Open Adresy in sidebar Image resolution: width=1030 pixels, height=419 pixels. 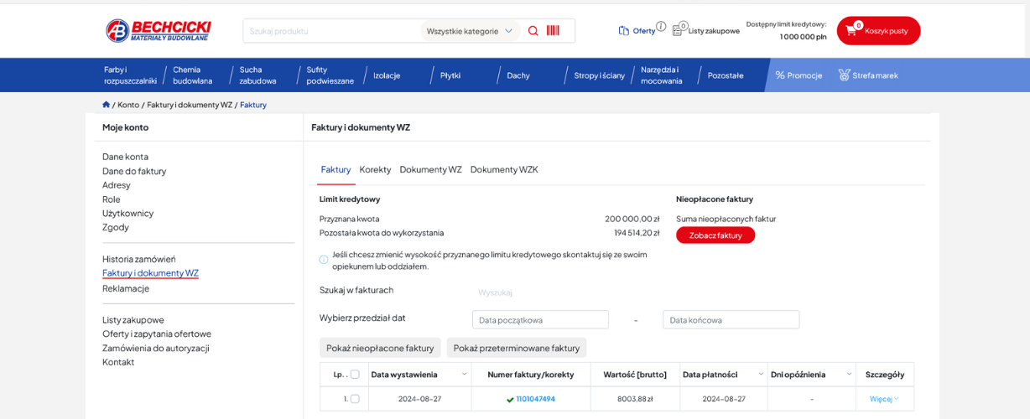pyautogui.click(x=117, y=185)
